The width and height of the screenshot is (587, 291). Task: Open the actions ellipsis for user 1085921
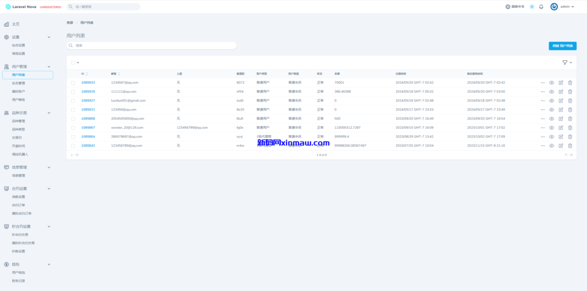(542, 109)
